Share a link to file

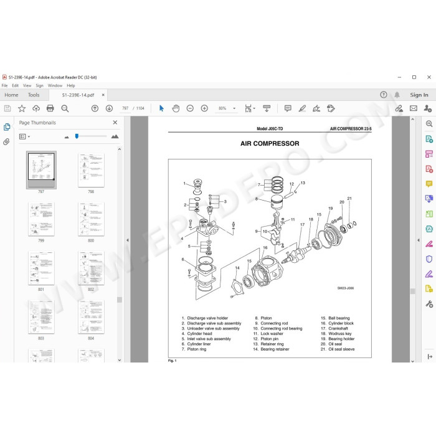tap(399, 108)
